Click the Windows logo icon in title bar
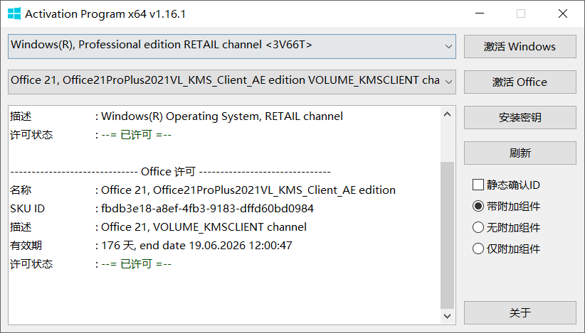585x333 pixels. pyautogui.click(x=14, y=13)
